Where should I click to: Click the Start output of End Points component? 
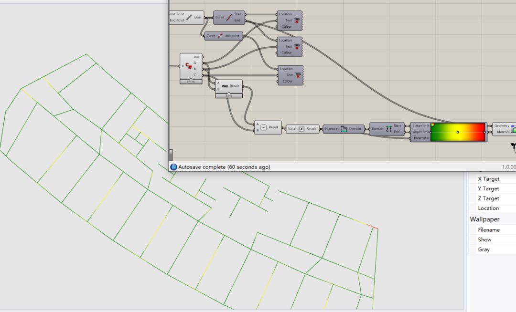(x=238, y=14)
